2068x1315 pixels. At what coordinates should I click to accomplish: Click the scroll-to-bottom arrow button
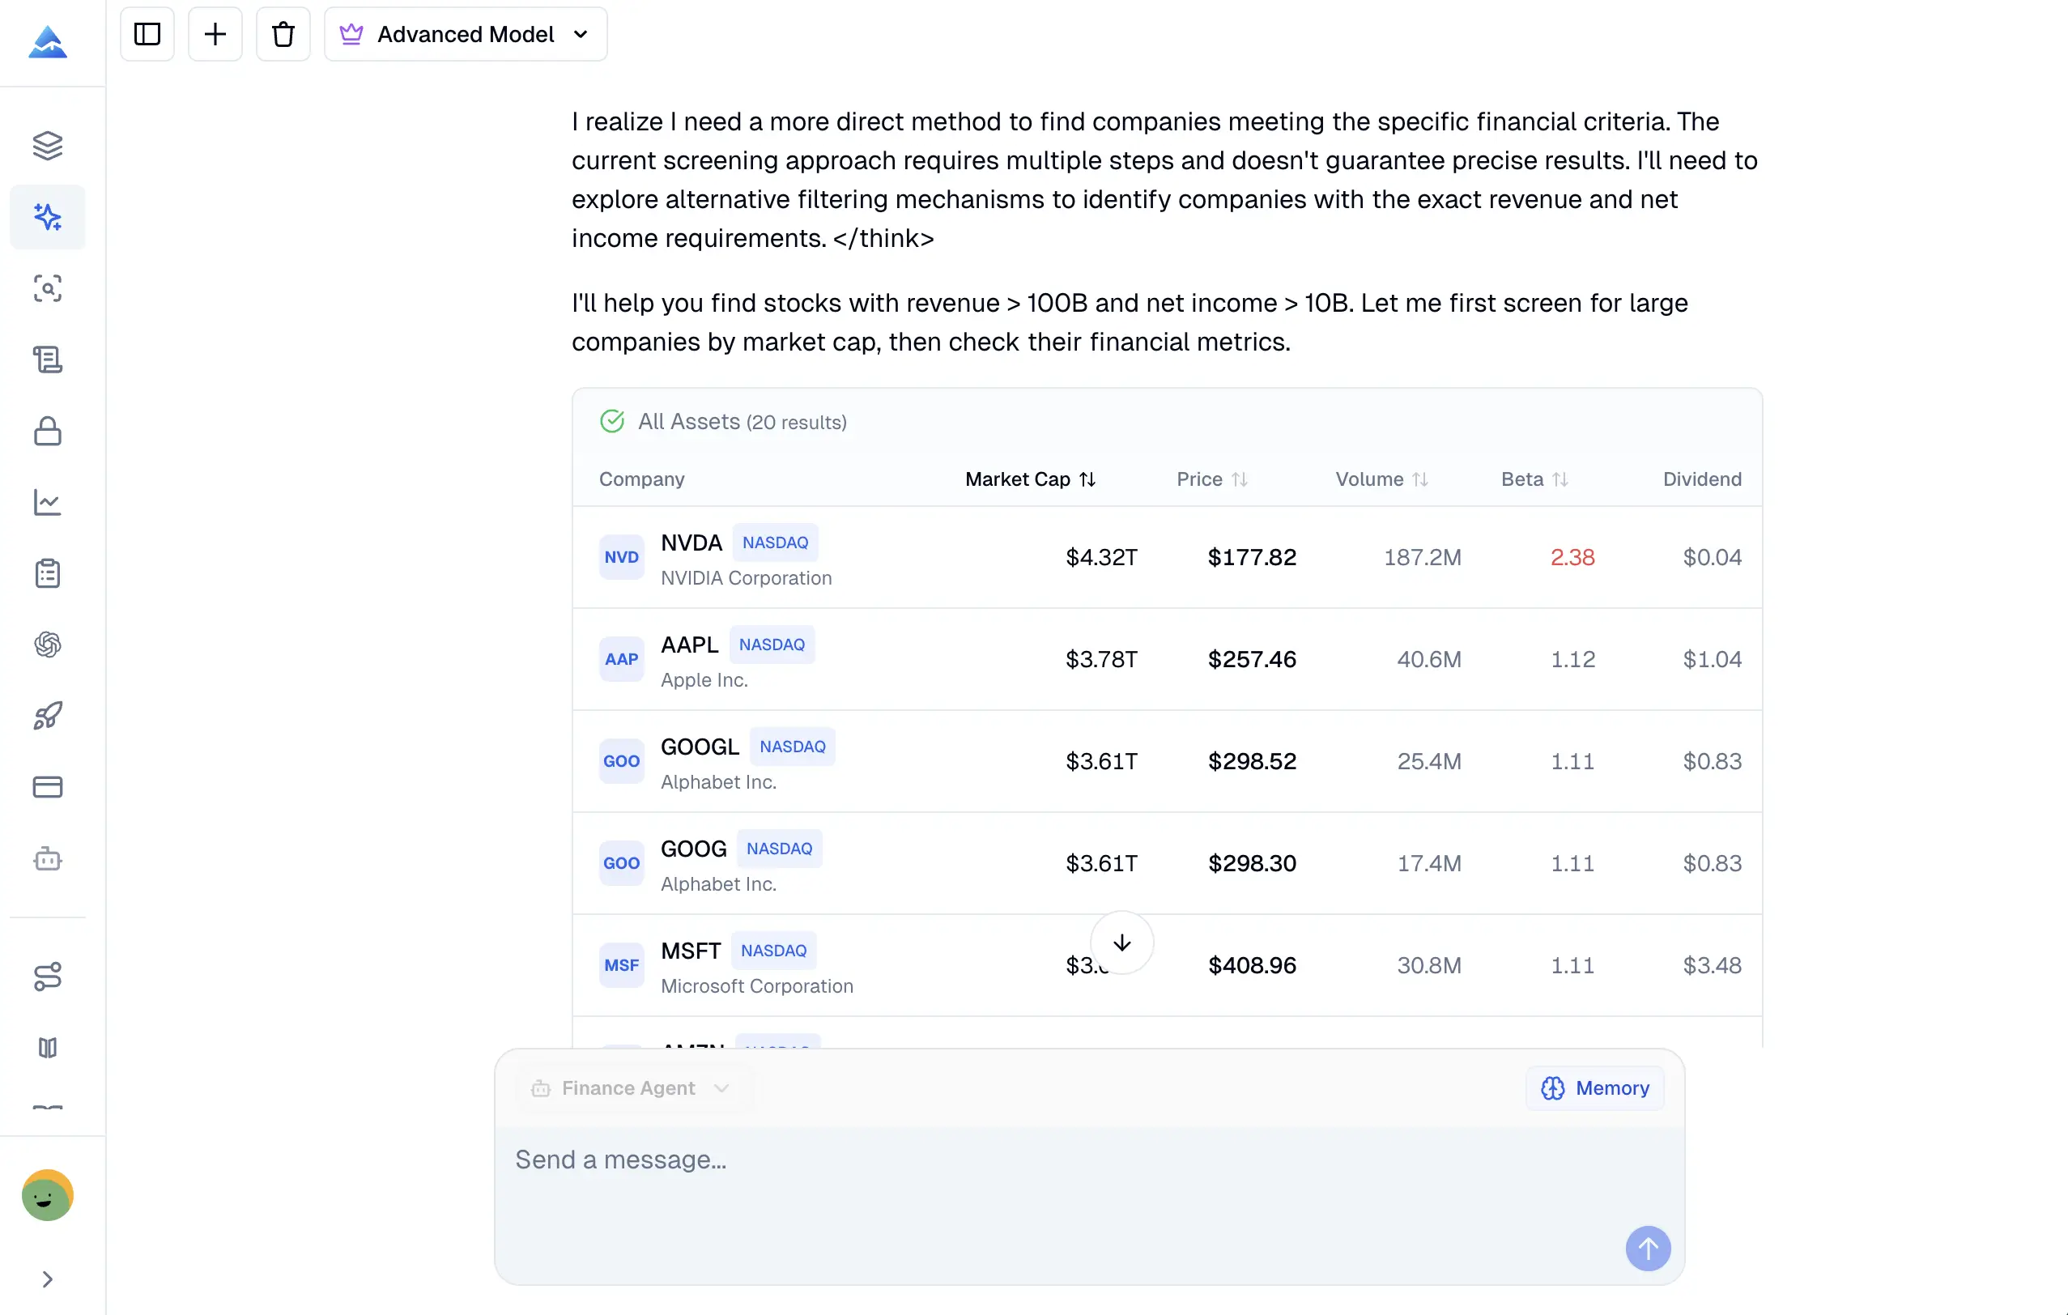click(x=1121, y=943)
